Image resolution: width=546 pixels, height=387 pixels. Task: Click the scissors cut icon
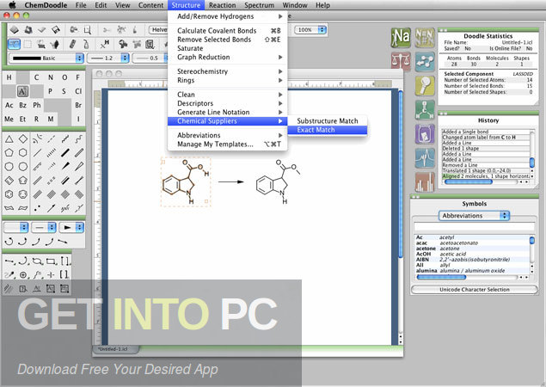pos(107,30)
